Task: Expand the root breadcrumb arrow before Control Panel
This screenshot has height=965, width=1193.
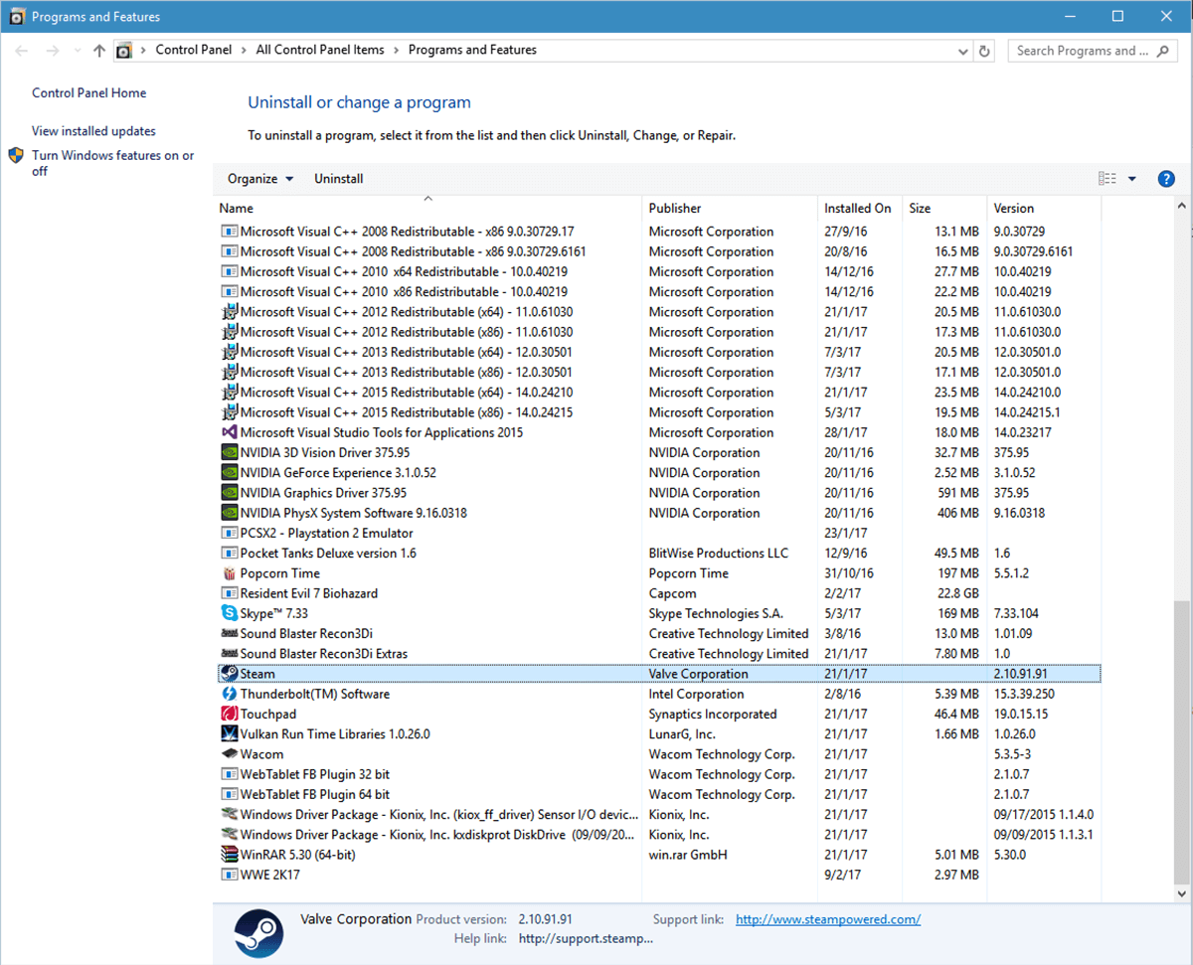Action: click(144, 51)
